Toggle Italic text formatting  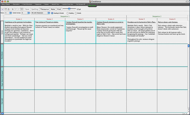(x=18, y=9)
